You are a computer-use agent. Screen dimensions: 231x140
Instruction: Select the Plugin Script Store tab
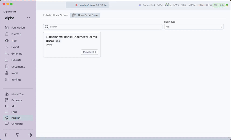pos(85,15)
